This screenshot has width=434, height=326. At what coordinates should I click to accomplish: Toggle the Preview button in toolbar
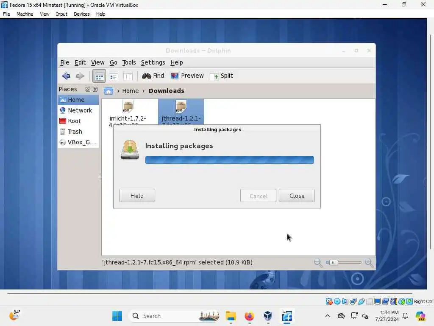tap(187, 76)
